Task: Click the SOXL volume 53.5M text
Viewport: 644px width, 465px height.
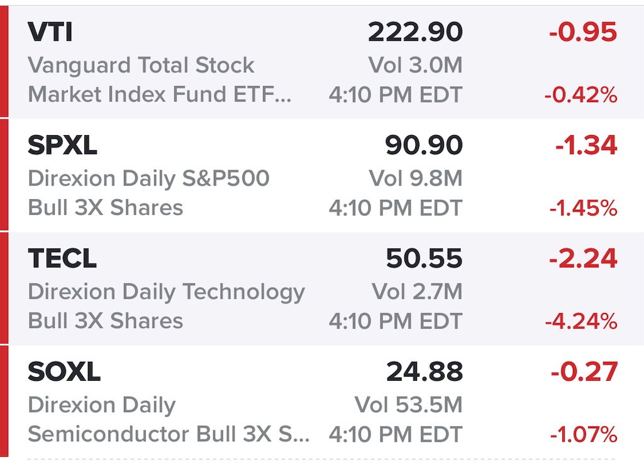Action: 409,405
